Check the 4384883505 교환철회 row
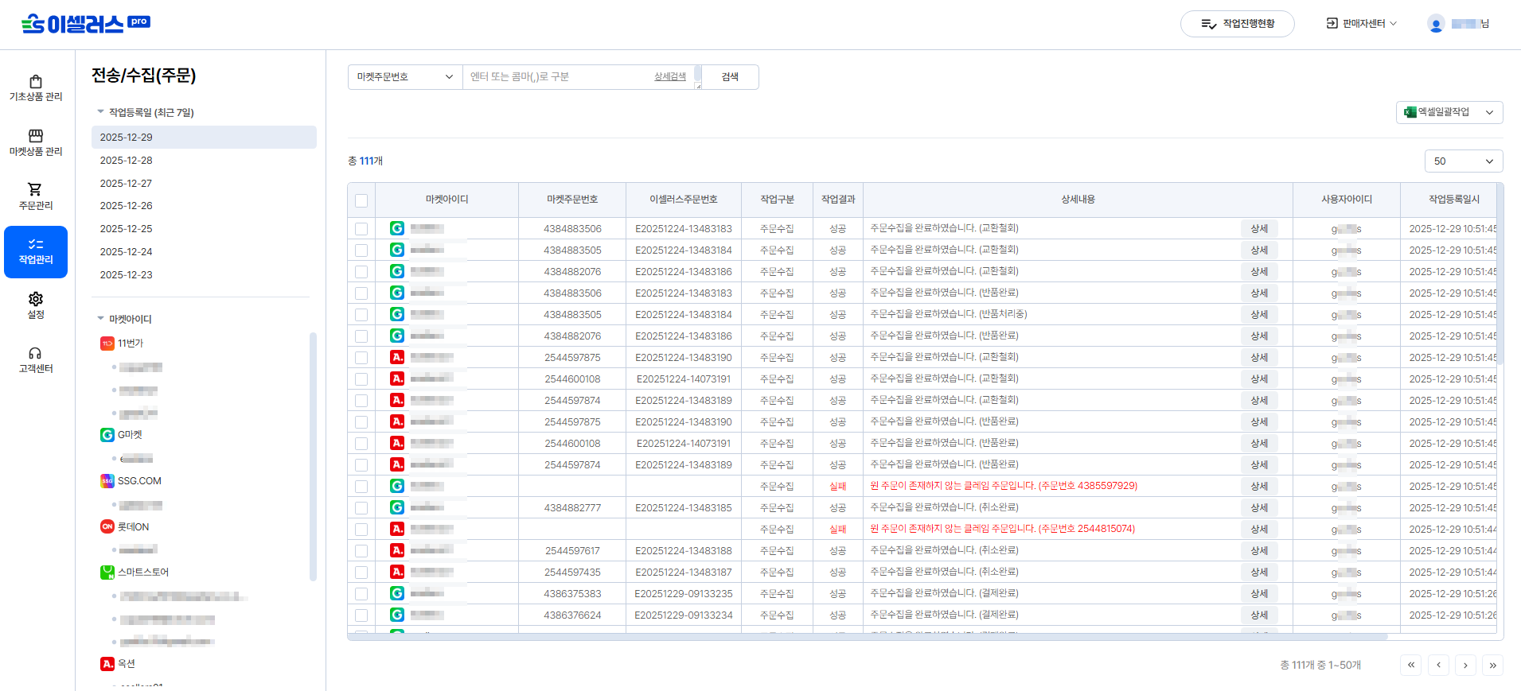Image resolution: width=1521 pixels, height=691 pixels. pos(361,250)
